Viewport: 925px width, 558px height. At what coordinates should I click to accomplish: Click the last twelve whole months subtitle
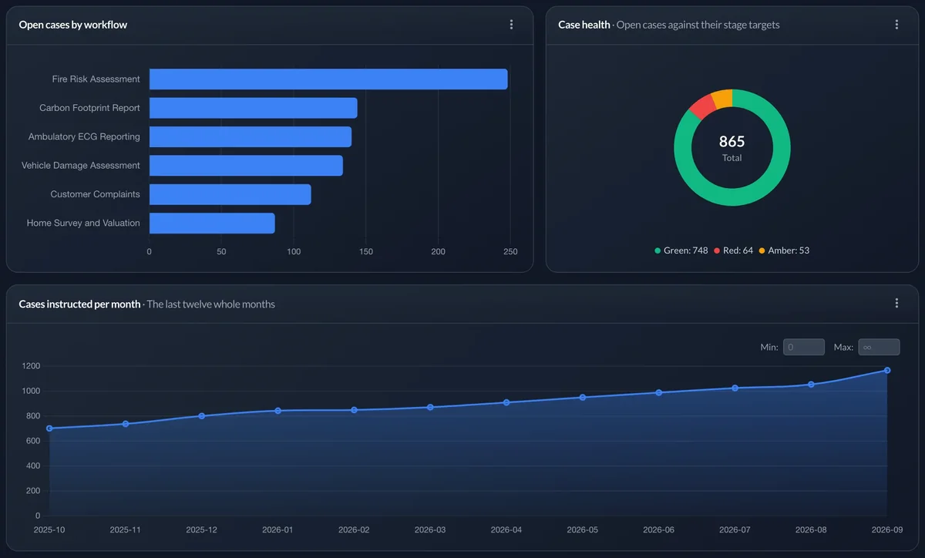click(x=211, y=304)
